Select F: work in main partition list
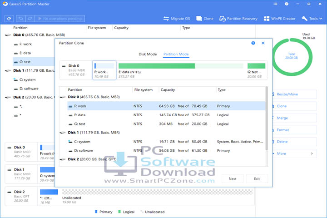The height and width of the screenshot is (218, 327). point(25,44)
